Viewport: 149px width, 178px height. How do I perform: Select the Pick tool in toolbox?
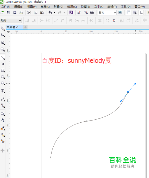pos(3,28)
